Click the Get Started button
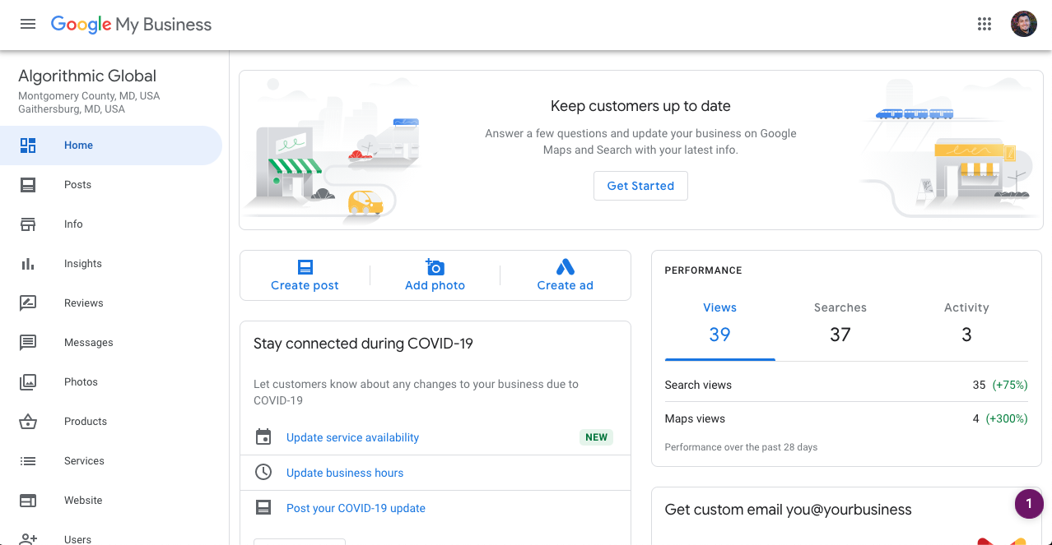This screenshot has height=545, width=1052. coord(640,186)
